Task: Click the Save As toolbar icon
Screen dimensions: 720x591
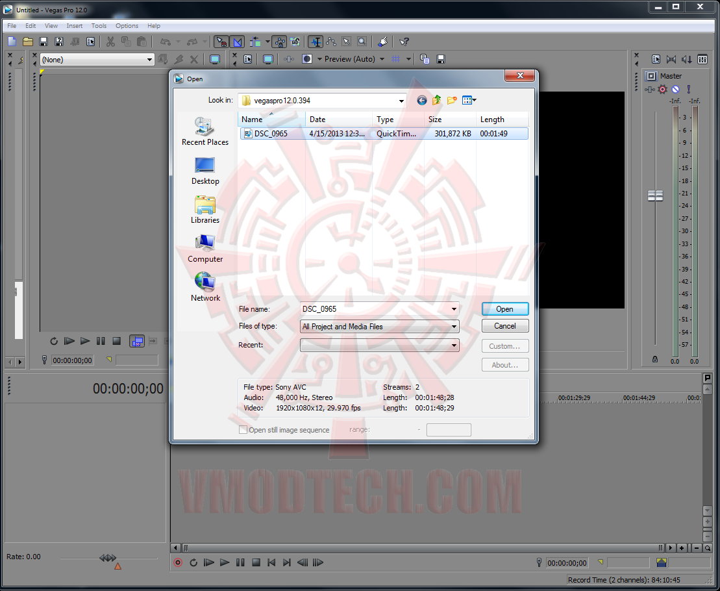Action: 59,42
